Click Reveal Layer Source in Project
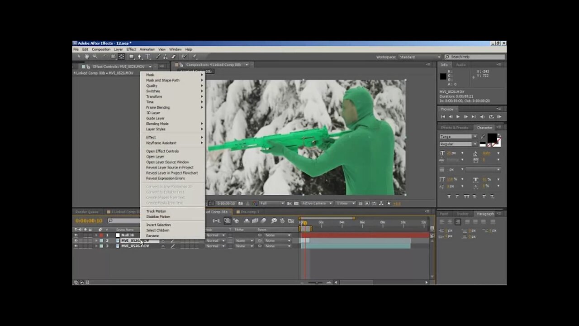The width and height of the screenshot is (579, 326). [x=170, y=168]
